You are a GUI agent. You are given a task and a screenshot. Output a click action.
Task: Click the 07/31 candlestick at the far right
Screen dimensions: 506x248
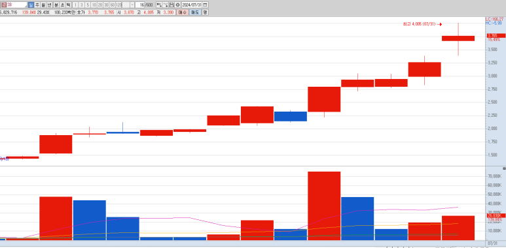tap(458, 39)
